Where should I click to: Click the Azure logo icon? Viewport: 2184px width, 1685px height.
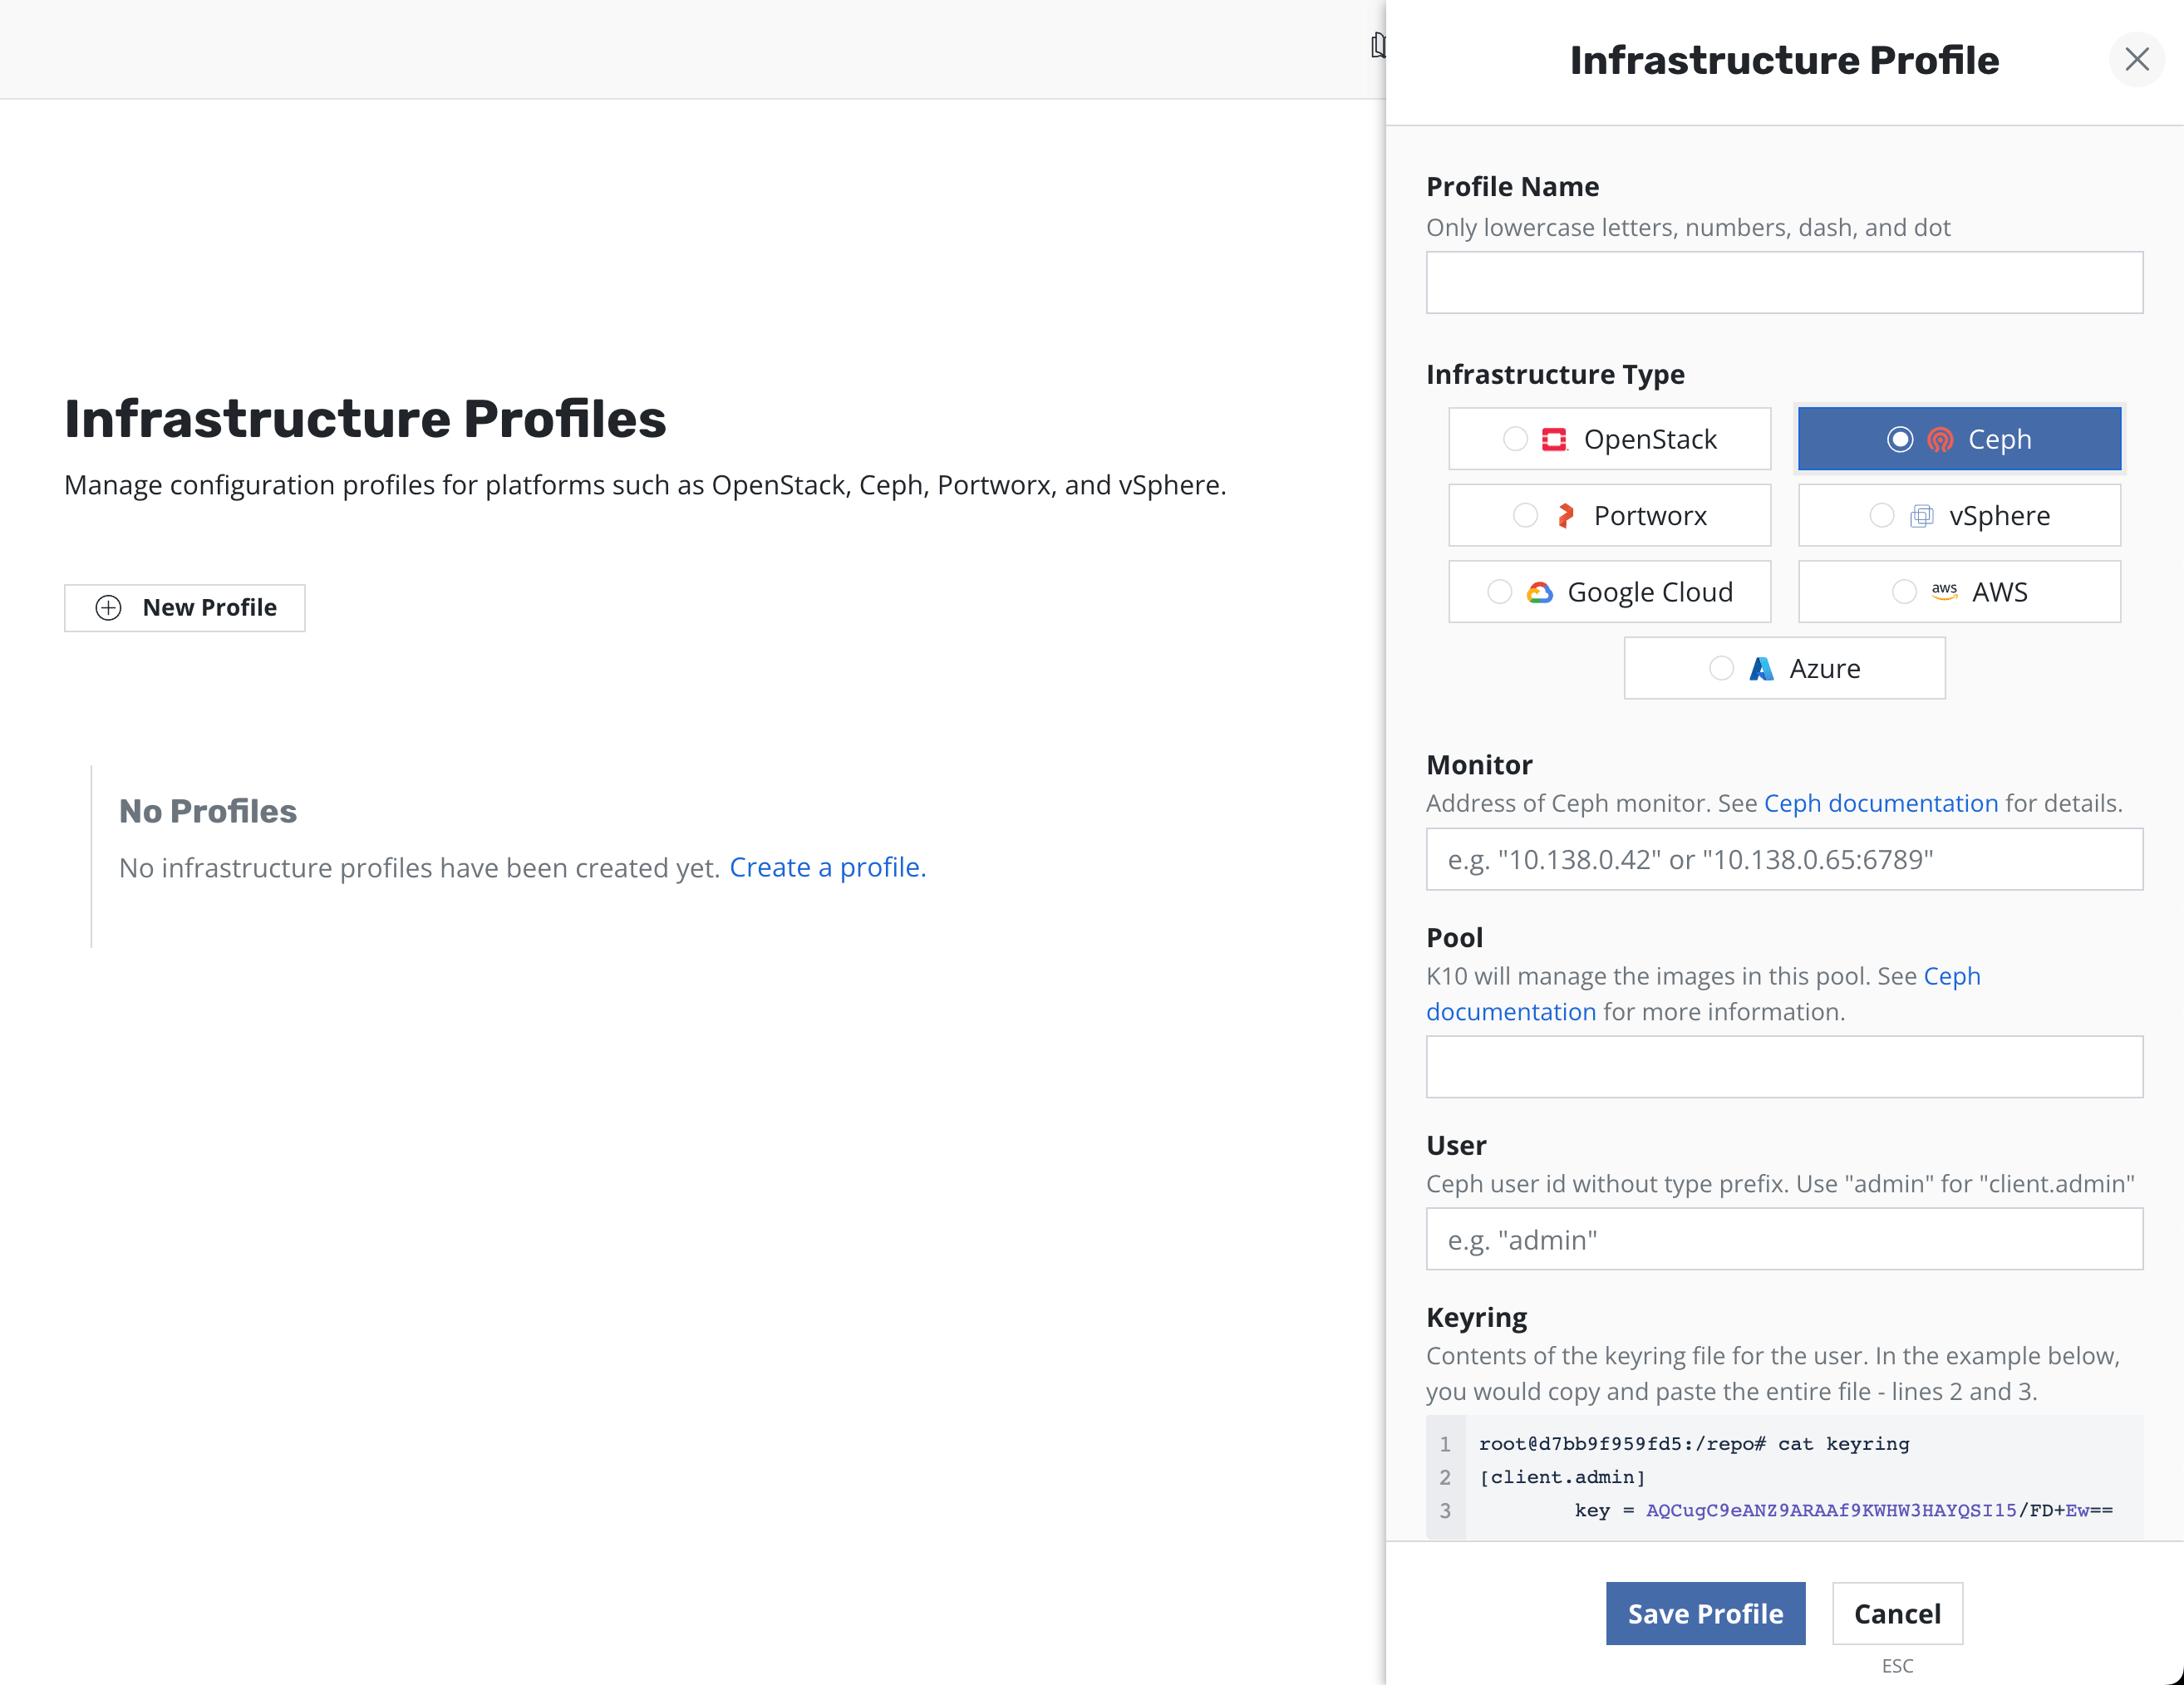(1761, 669)
